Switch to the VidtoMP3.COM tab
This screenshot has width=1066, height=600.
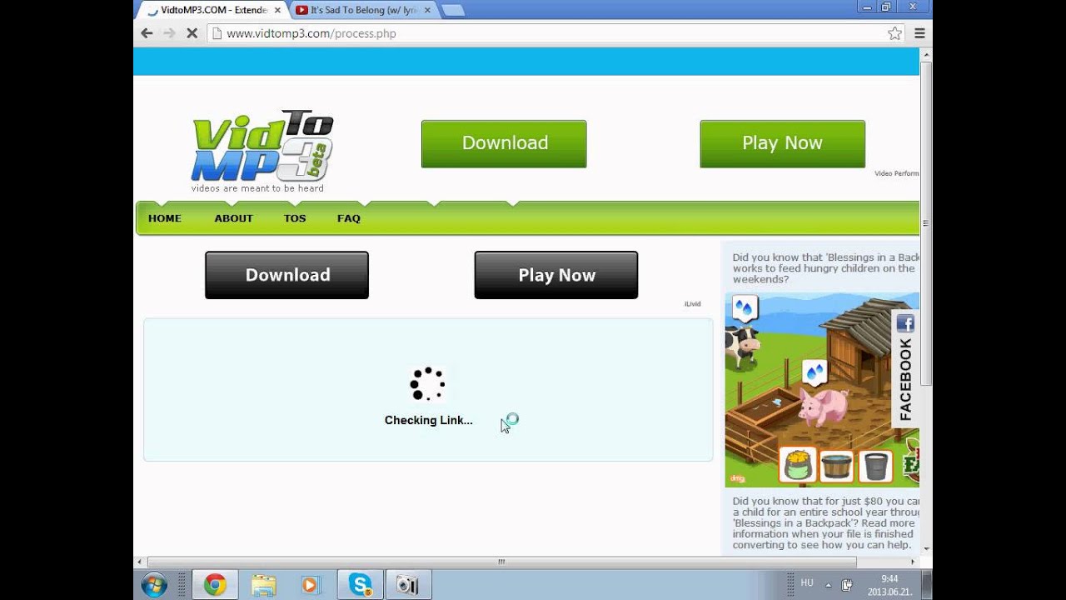click(212, 10)
